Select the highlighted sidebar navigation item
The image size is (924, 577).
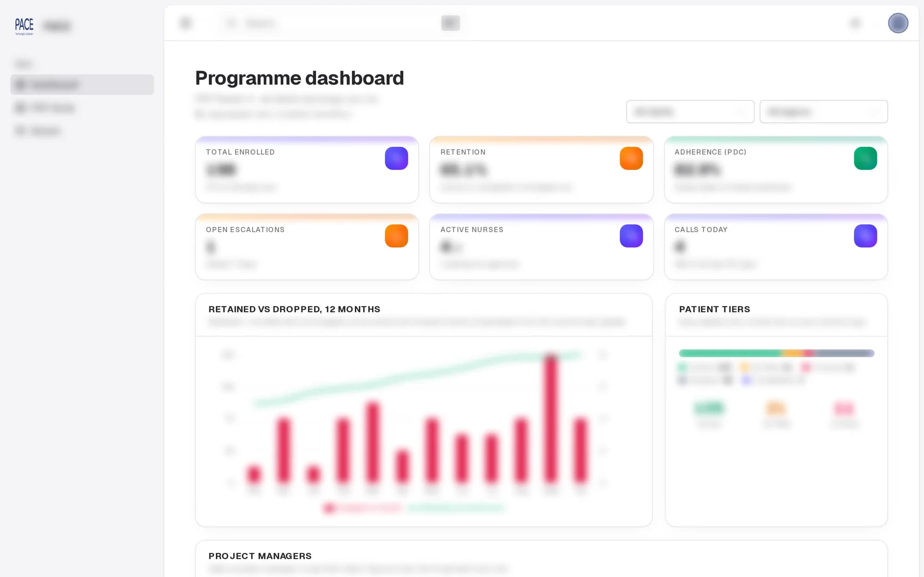pyautogui.click(x=82, y=84)
